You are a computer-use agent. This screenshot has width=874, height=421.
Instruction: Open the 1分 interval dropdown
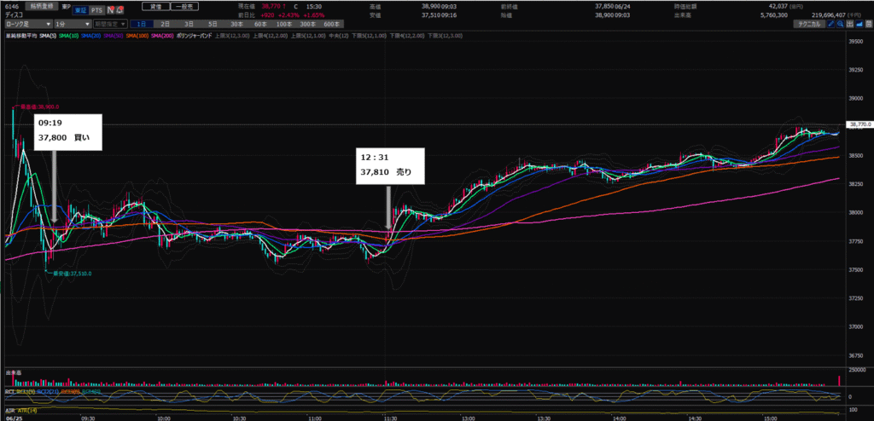click(x=73, y=25)
